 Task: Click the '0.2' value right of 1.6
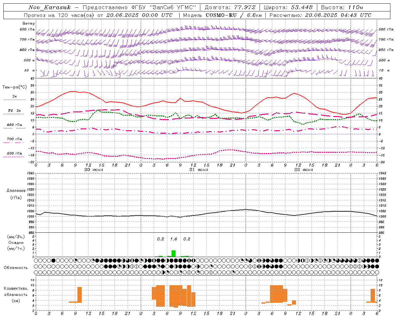(x=187, y=239)
